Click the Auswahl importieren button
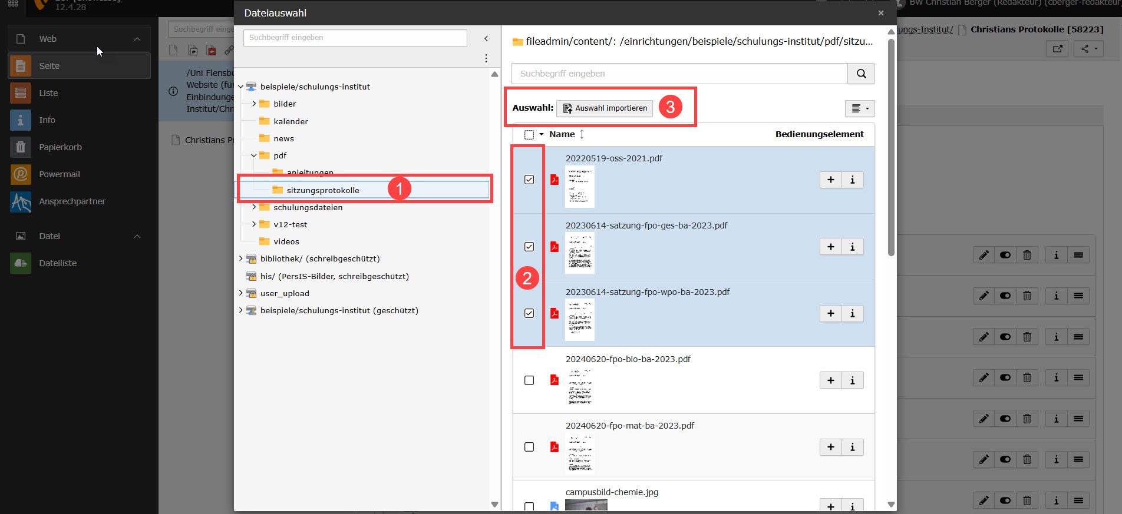This screenshot has width=1122, height=514. tap(605, 108)
